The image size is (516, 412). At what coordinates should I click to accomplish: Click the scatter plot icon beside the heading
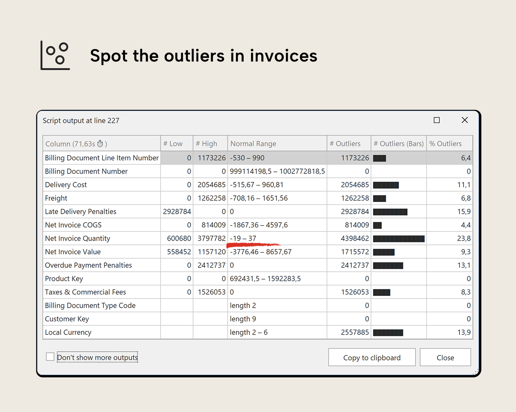(55, 55)
